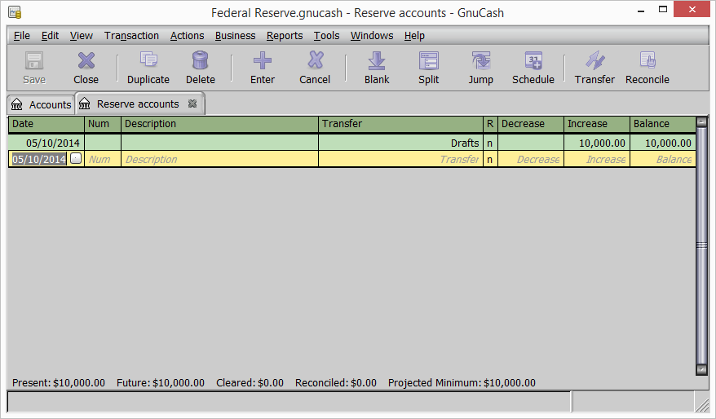Click the Close toolbar button
The image size is (716, 419).
click(86, 68)
